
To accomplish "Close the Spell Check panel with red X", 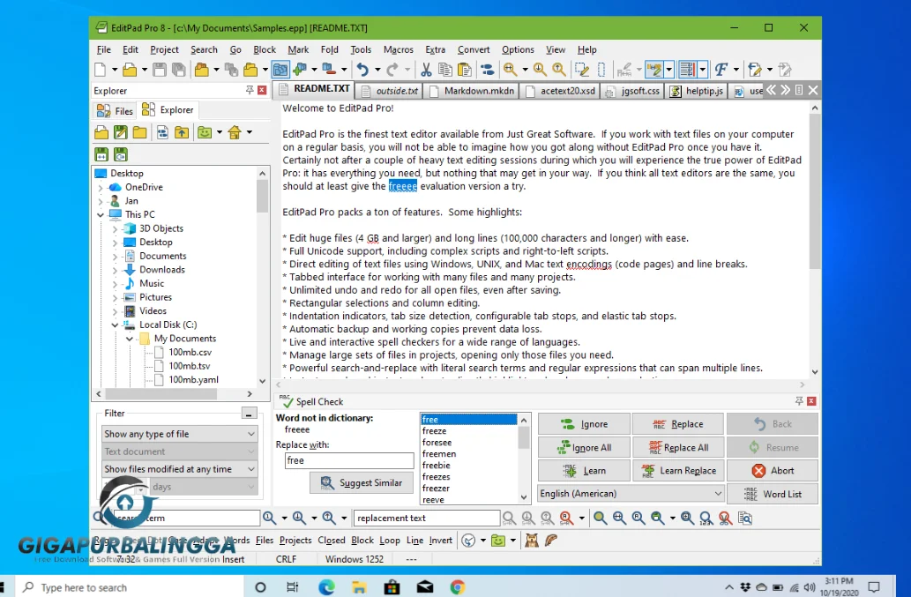I will tap(811, 401).
